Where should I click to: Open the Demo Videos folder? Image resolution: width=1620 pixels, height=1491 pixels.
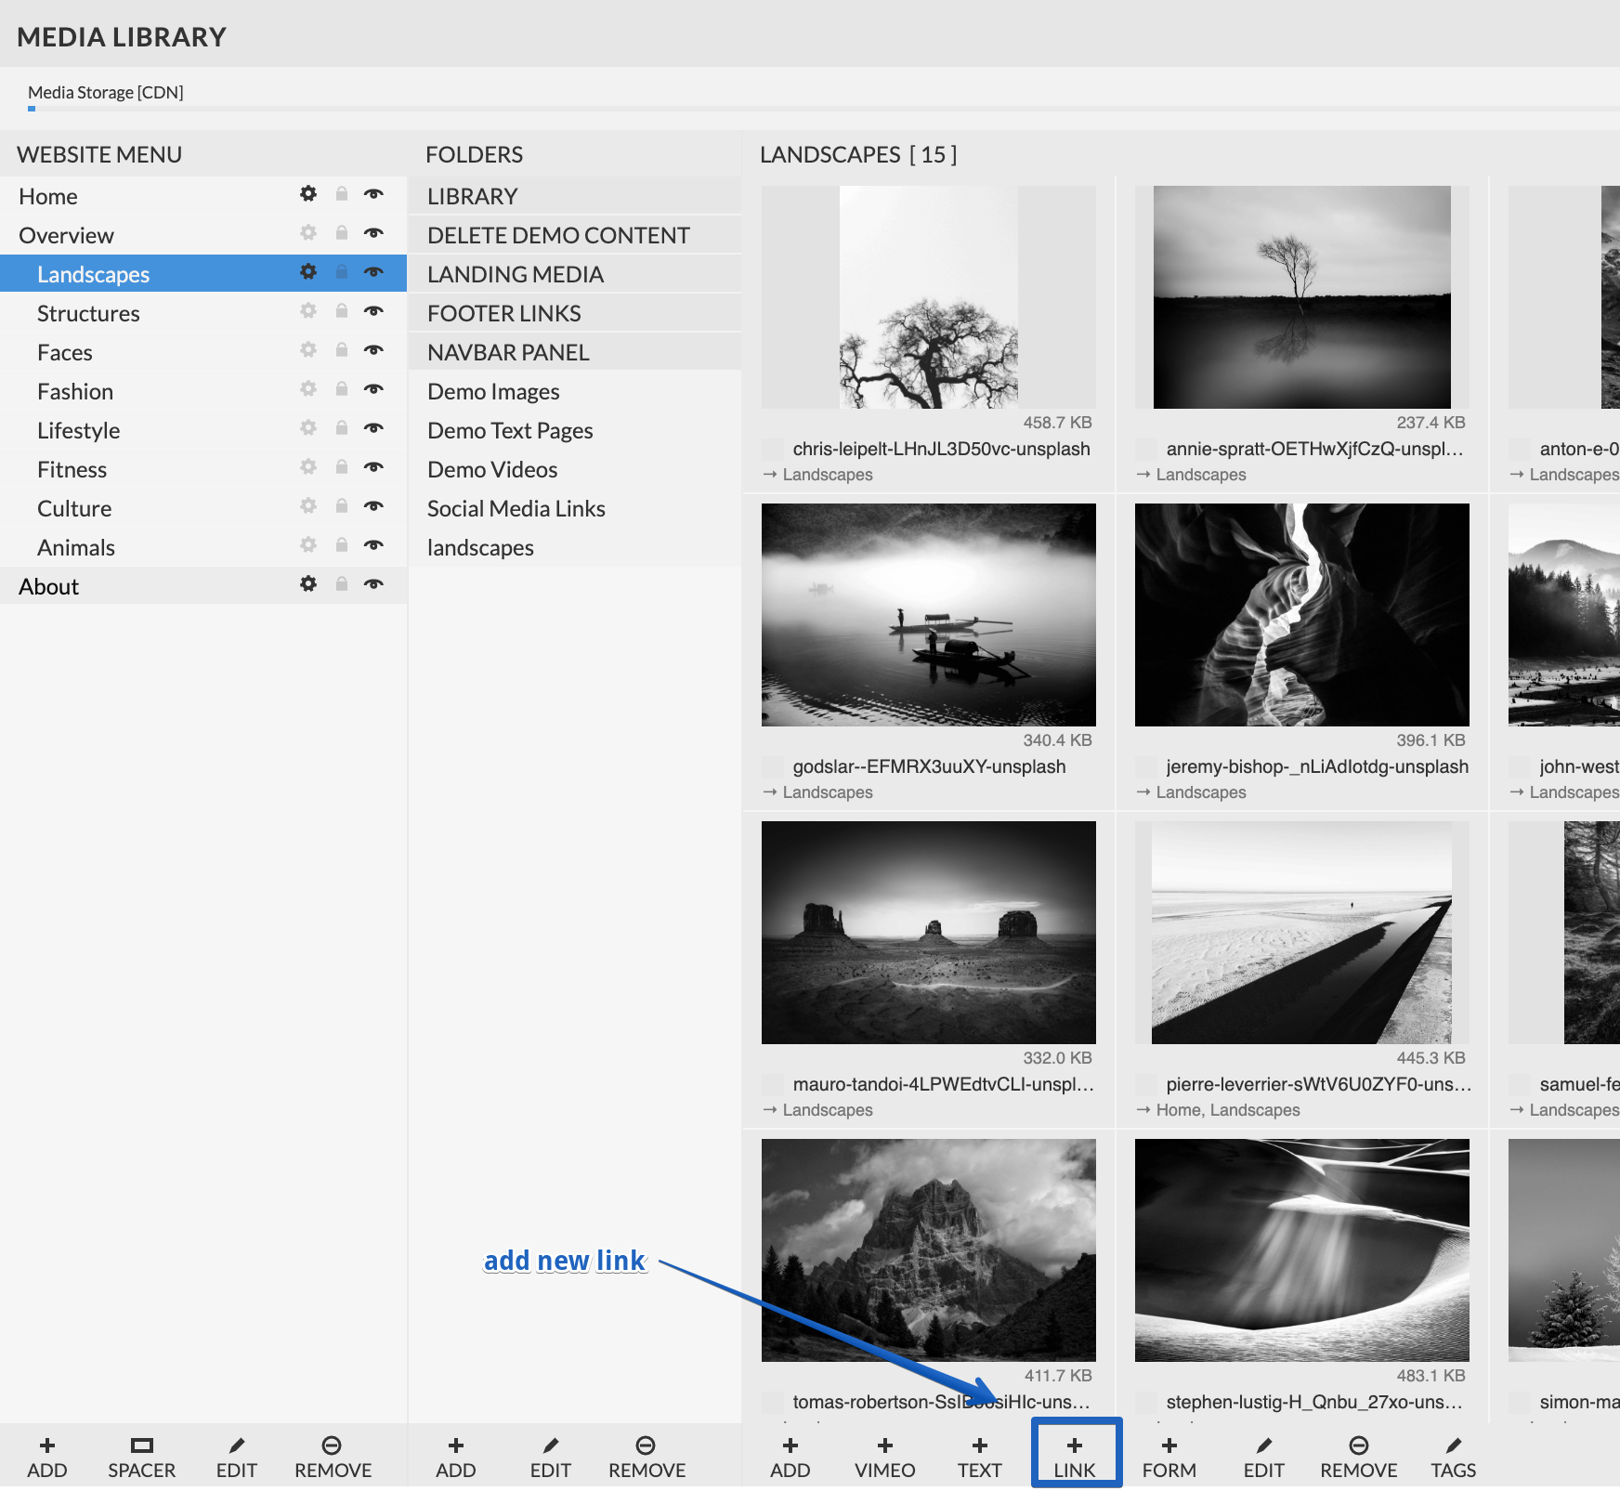click(575, 469)
